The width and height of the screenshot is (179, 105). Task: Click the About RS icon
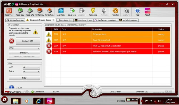[147, 11]
